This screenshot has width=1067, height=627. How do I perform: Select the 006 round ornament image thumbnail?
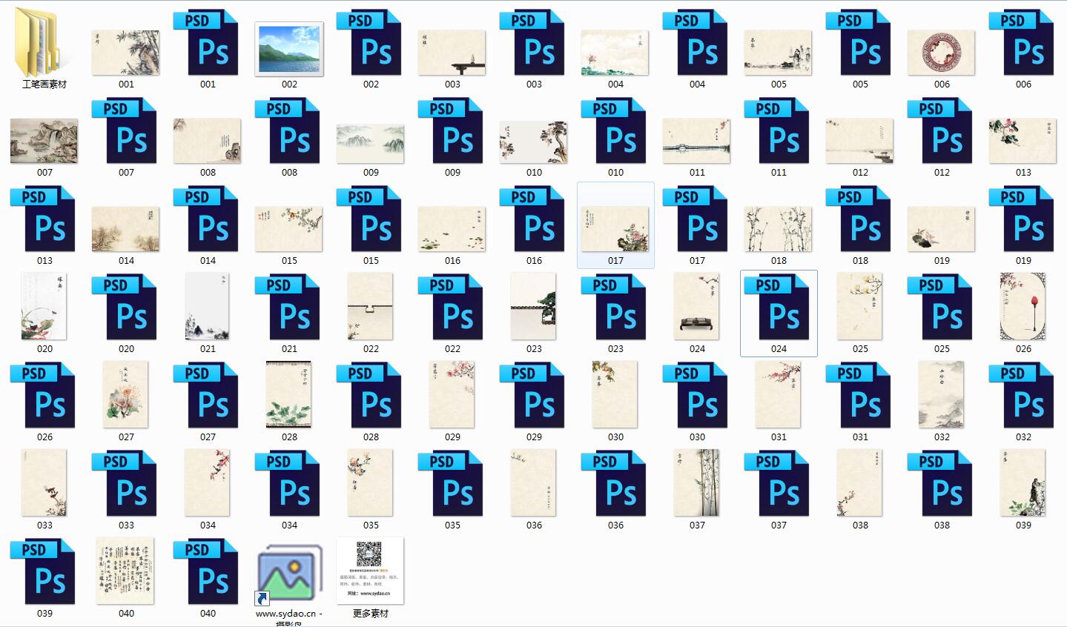point(942,53)
